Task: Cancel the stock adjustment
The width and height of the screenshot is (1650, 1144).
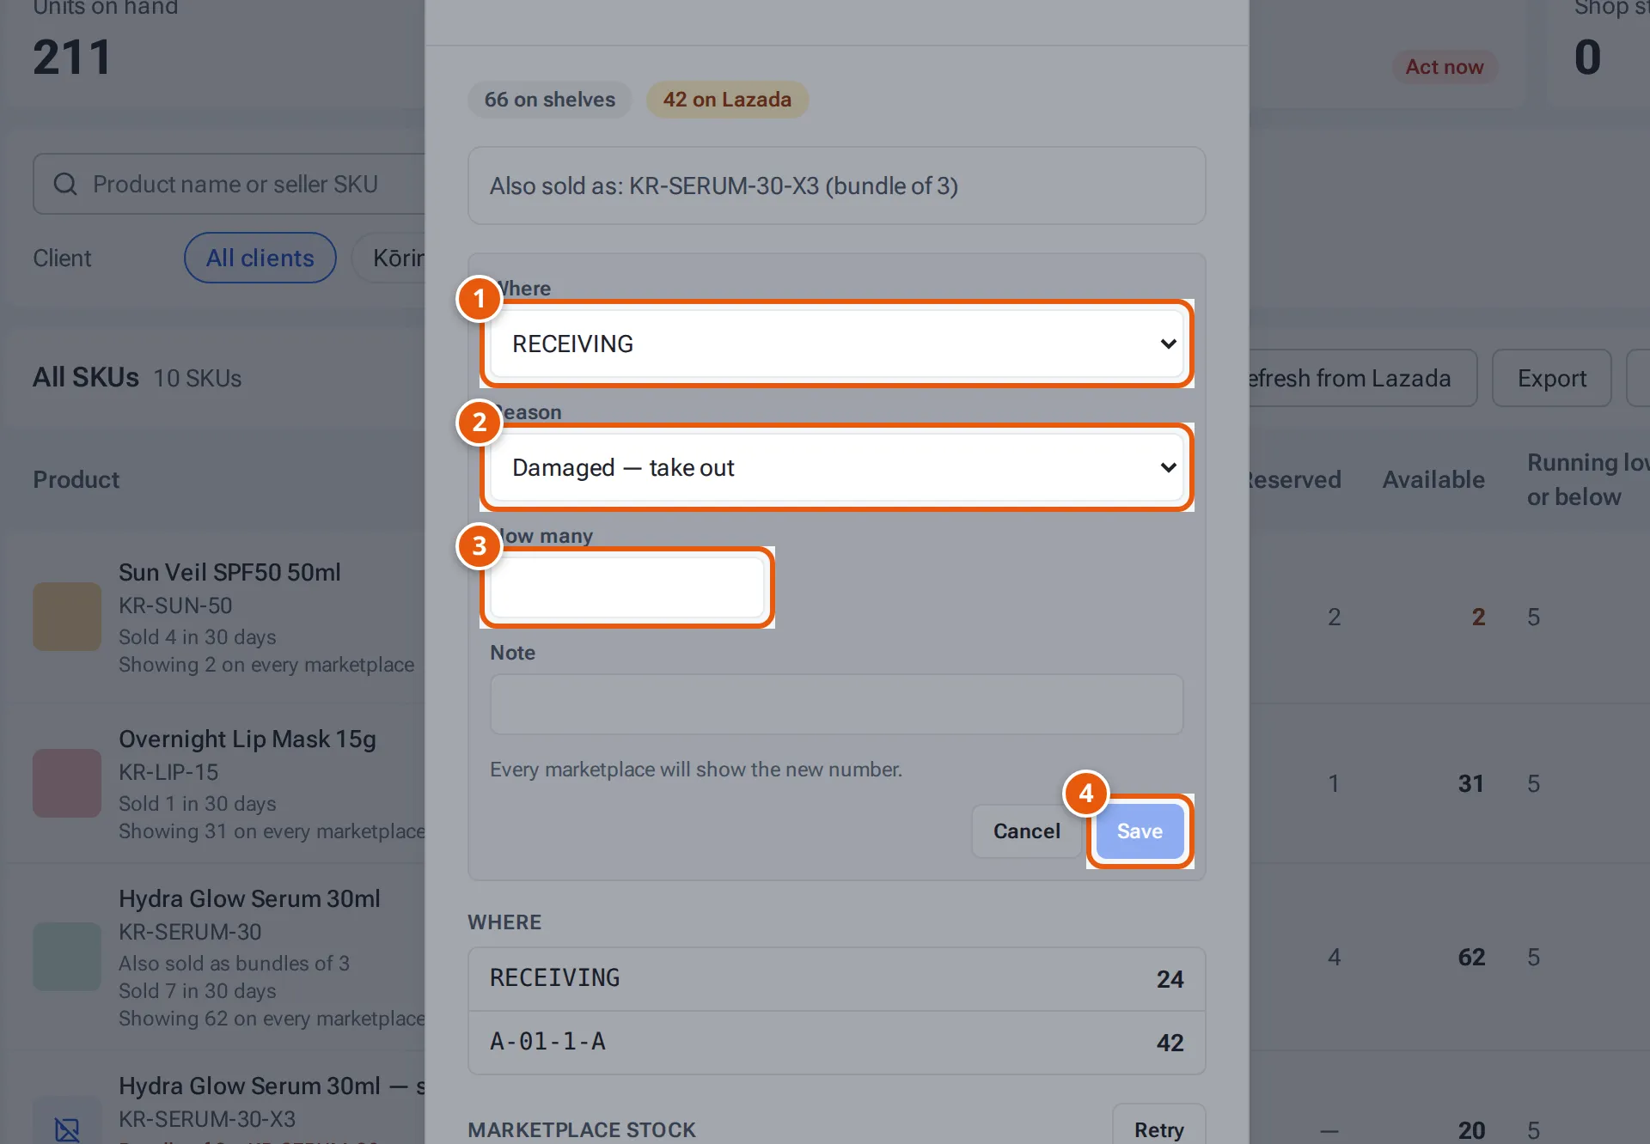Action: pos(1026,831)
